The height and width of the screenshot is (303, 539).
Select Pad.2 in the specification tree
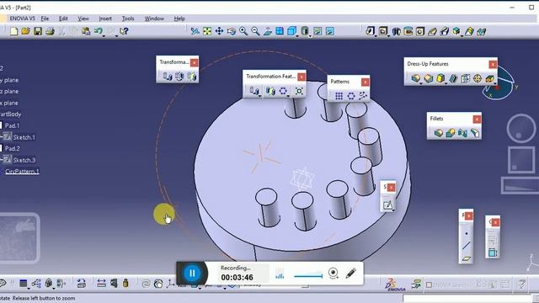tap(13, 148)
